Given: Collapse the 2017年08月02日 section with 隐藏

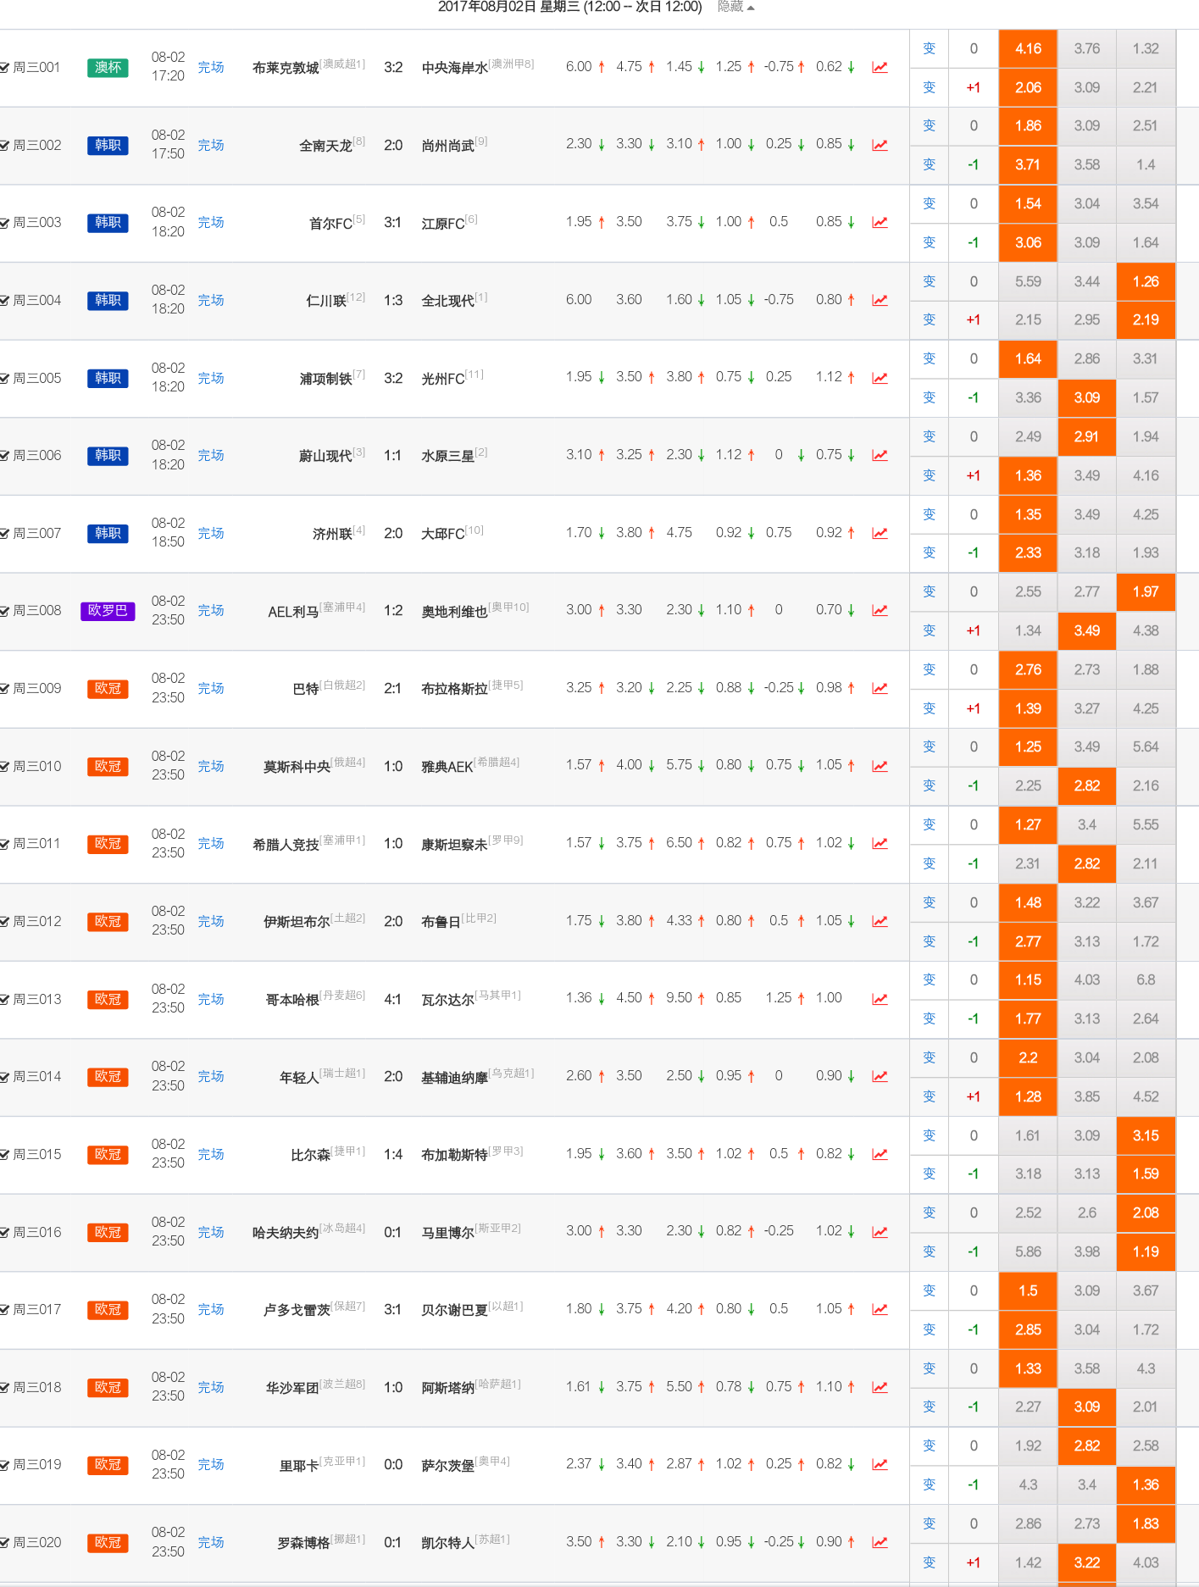Looking at the screenshot, I should (735, 7).
